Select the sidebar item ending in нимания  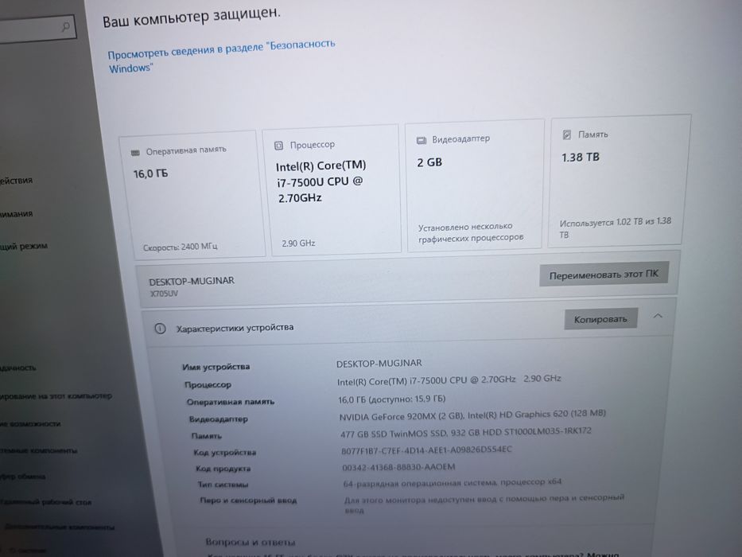[16, 213]
